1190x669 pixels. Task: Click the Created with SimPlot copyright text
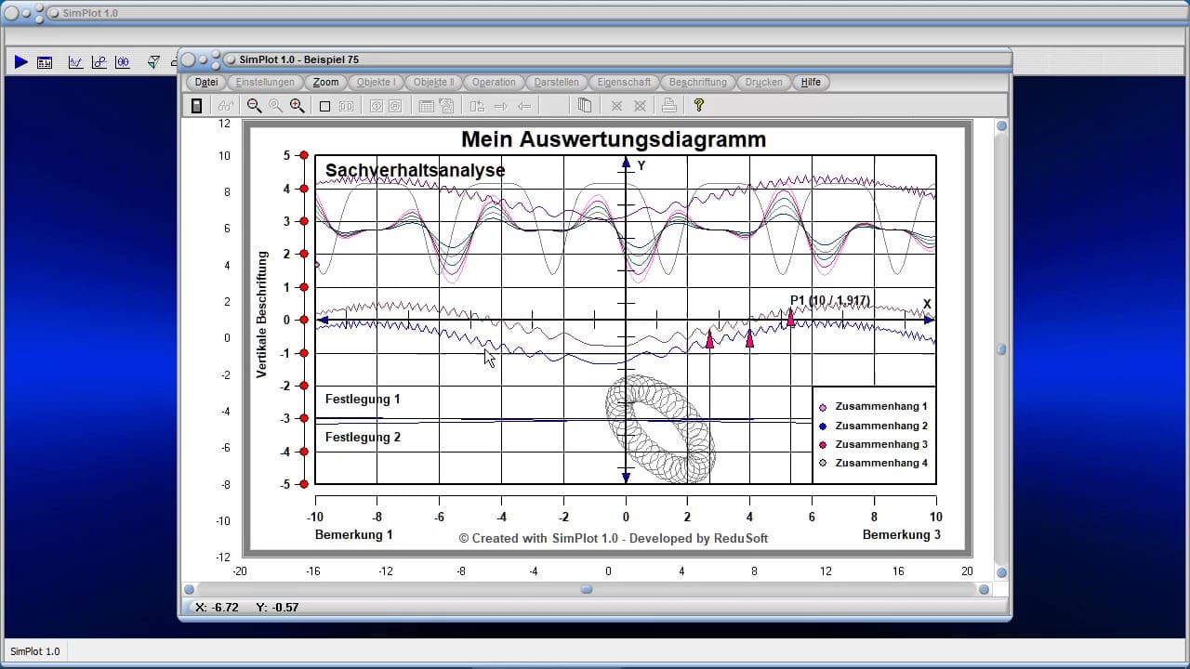coord(614,538)
